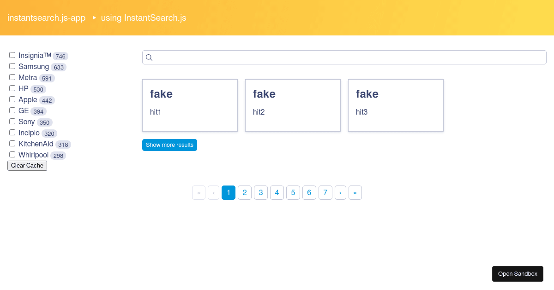Enable the HP brand refinement
This screenshot has width=554, height=290.
(12, 88)
